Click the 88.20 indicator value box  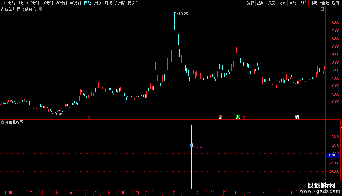pos(333,155)
